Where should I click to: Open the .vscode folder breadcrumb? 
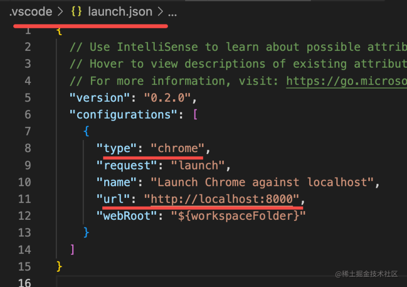coord(31,12)
